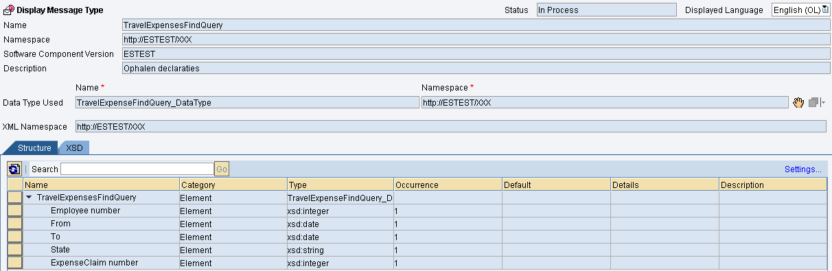Click the XML Namespace field
This screenshot has height=271, width=832.
tap(450, 127)
